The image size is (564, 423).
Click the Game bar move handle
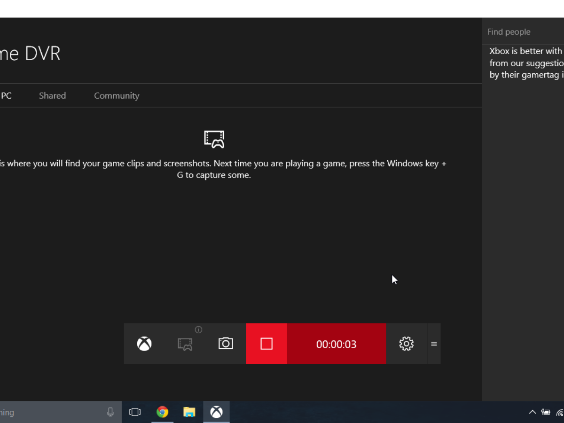[434, 344]
